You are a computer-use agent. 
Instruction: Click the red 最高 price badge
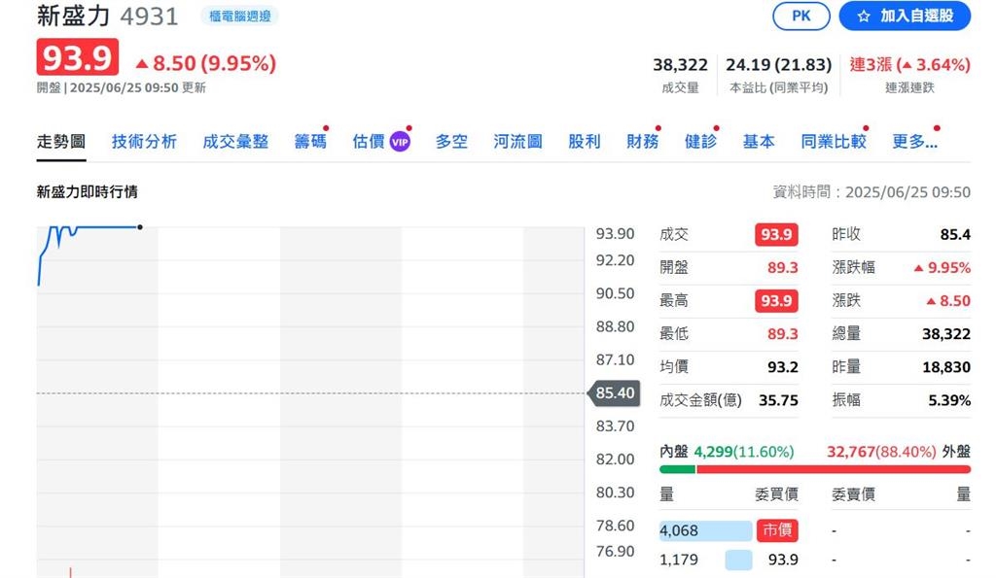click(x=774, y=300)
